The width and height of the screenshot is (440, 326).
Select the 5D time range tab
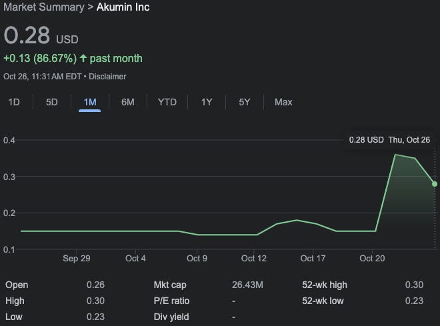click(x=52, y=102)
